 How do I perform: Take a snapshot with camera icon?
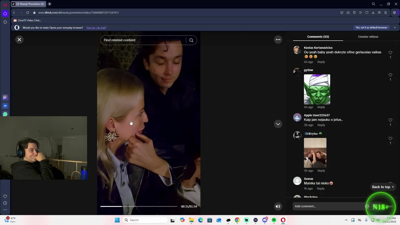[348, 12]
